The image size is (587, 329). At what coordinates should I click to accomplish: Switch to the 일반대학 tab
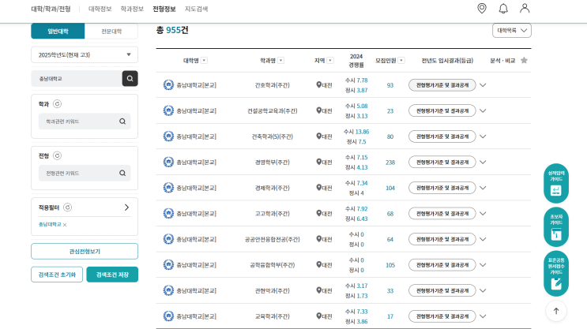point(58,31)
